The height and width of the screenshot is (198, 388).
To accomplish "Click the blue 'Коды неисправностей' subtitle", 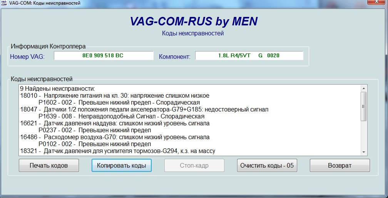I will (x=193, y=33).
